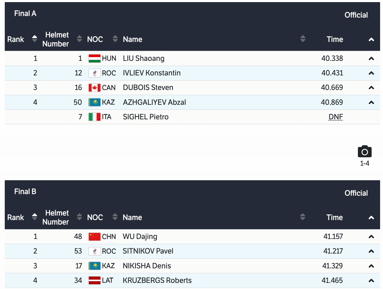The image size is (383, 289).
Task: Expand AZHGALIYEV Abzal's result details
Action: [x=371, y=102]
